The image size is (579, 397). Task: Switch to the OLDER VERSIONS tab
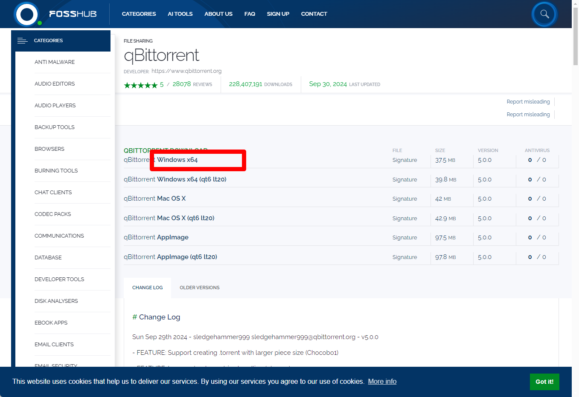[200, 288]
